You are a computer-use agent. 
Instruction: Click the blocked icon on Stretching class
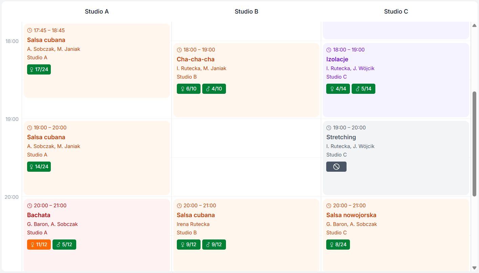point(336,167)
